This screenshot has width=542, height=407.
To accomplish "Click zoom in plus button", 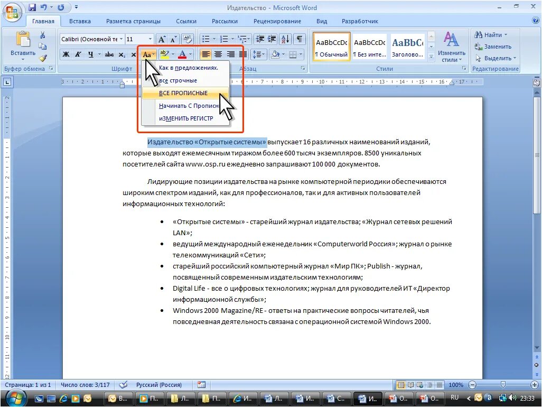I will [x=535, y=384].
